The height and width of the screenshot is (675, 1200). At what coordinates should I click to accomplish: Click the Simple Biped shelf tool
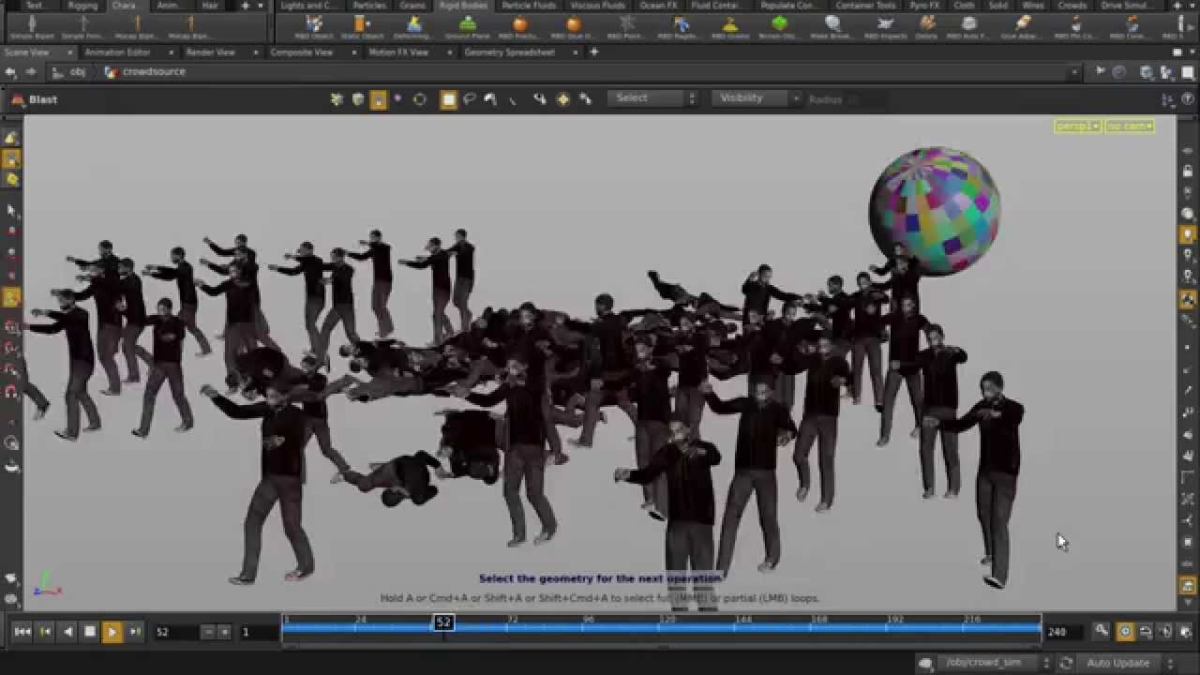click(x=32, y=26)
